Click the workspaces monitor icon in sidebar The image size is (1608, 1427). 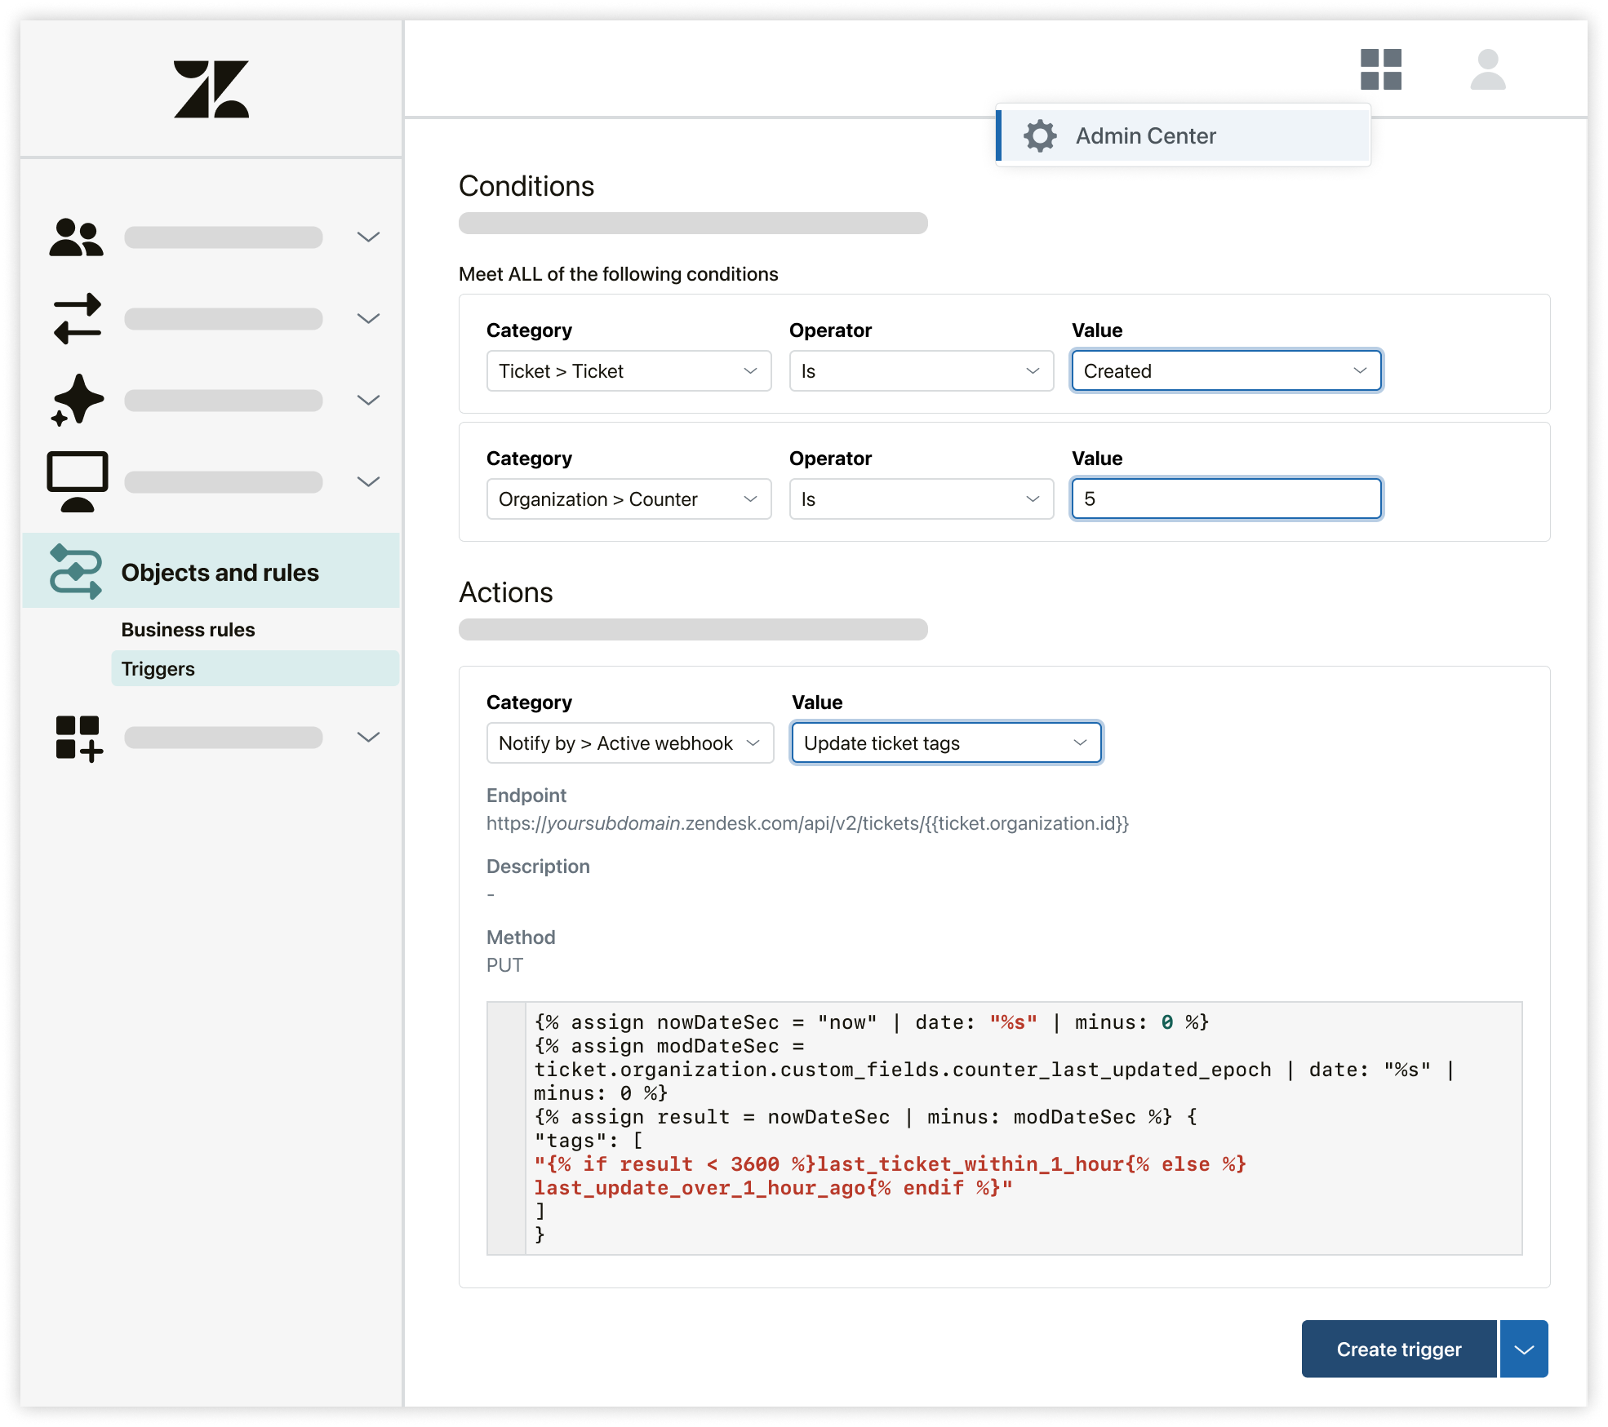78,481
